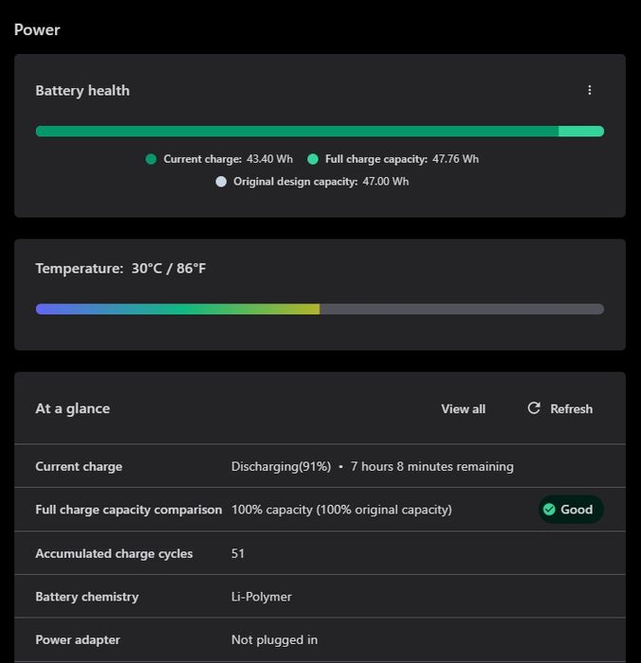641x663 pixels.
Task: Open the Battery health three-dot menu
Action: (589, 90)
